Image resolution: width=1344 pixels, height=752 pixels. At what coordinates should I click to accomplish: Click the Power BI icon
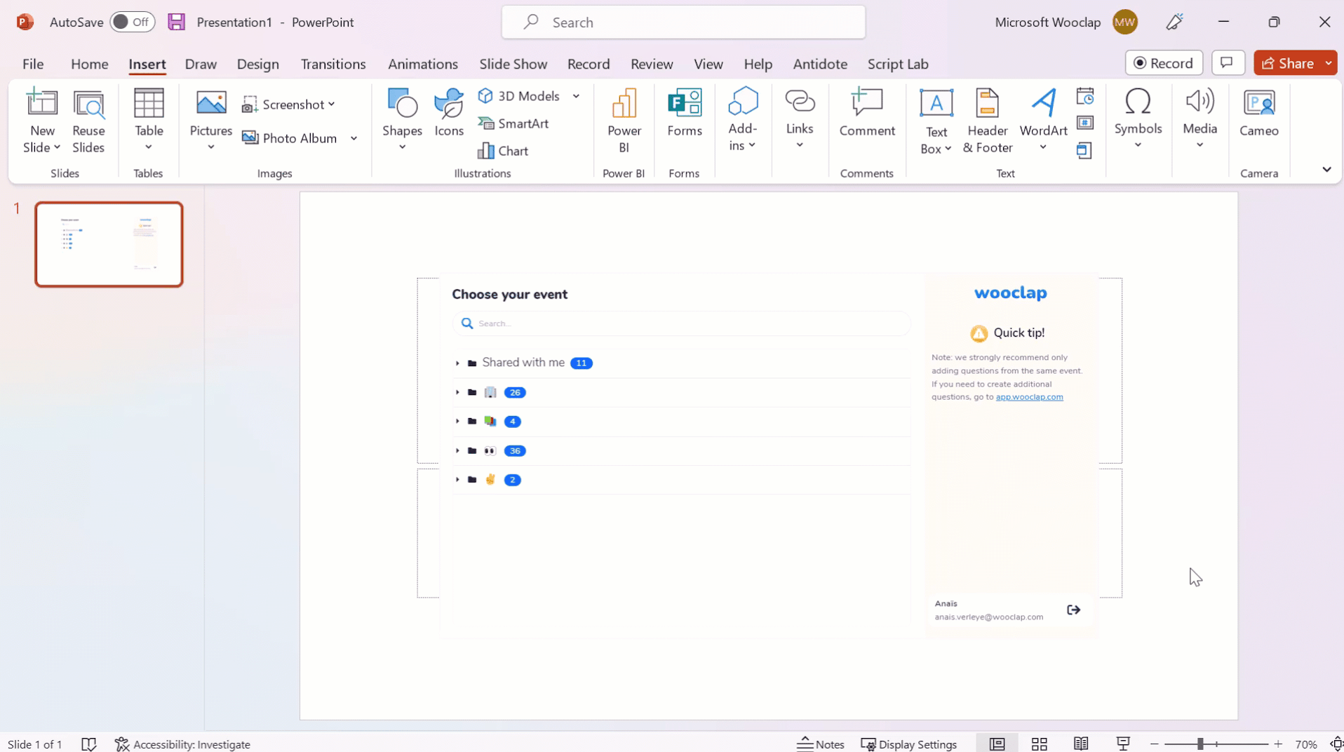tap(624, 102)
